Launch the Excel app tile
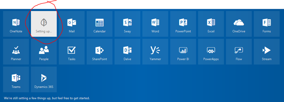Viewport: 284px width, 102px height. [211, 24]
